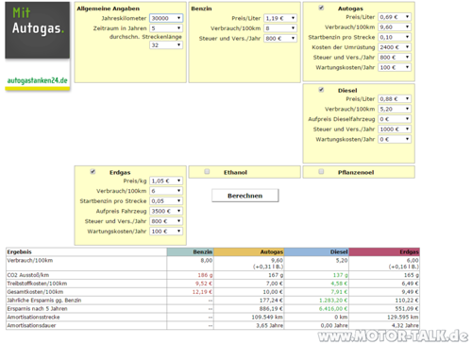Enable the Ethanol checkbox
The width and height of the screenshot is (472, 345).
[207, 172]
